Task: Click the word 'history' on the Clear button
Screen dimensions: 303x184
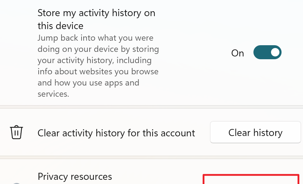Action: pyautogui.click(x=268, y=132)
